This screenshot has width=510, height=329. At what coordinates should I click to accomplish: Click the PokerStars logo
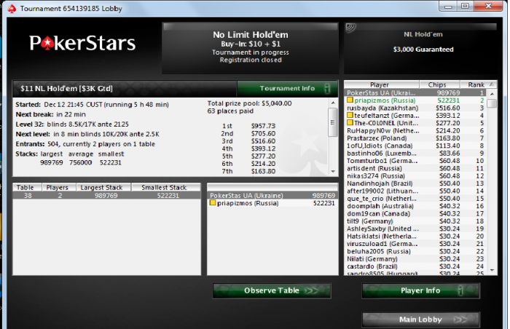(82, 43)
